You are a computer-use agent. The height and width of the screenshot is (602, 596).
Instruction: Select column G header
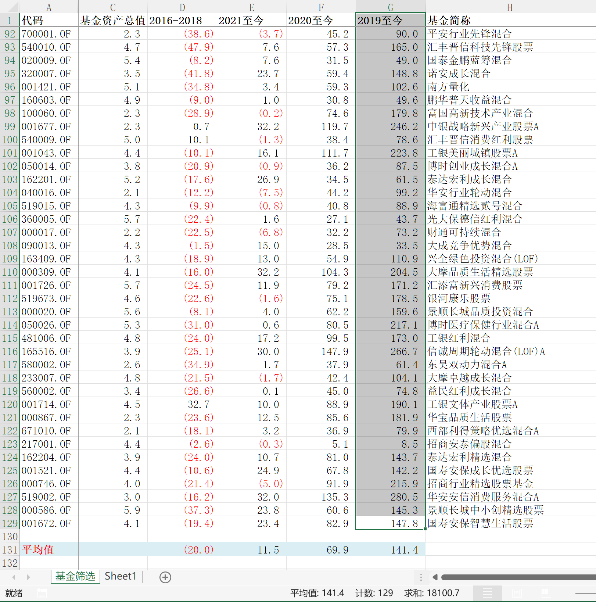point(391,7)
